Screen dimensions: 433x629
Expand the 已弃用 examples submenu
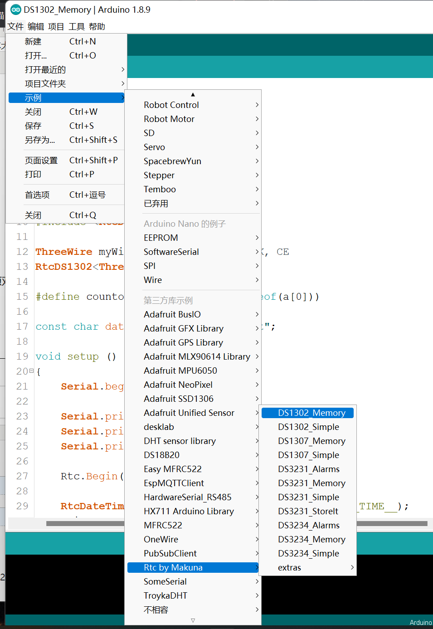tap(193, 203)
